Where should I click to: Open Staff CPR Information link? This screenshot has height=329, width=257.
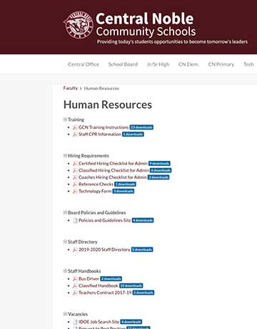click(x=100, y=134)
